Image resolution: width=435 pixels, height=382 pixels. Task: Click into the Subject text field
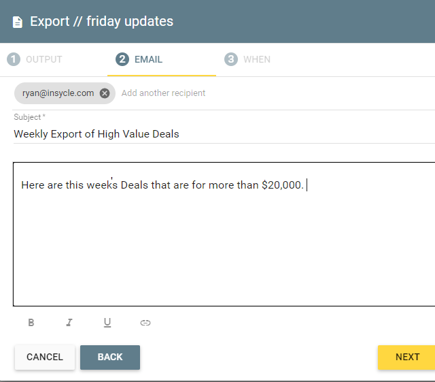point(224,134)
